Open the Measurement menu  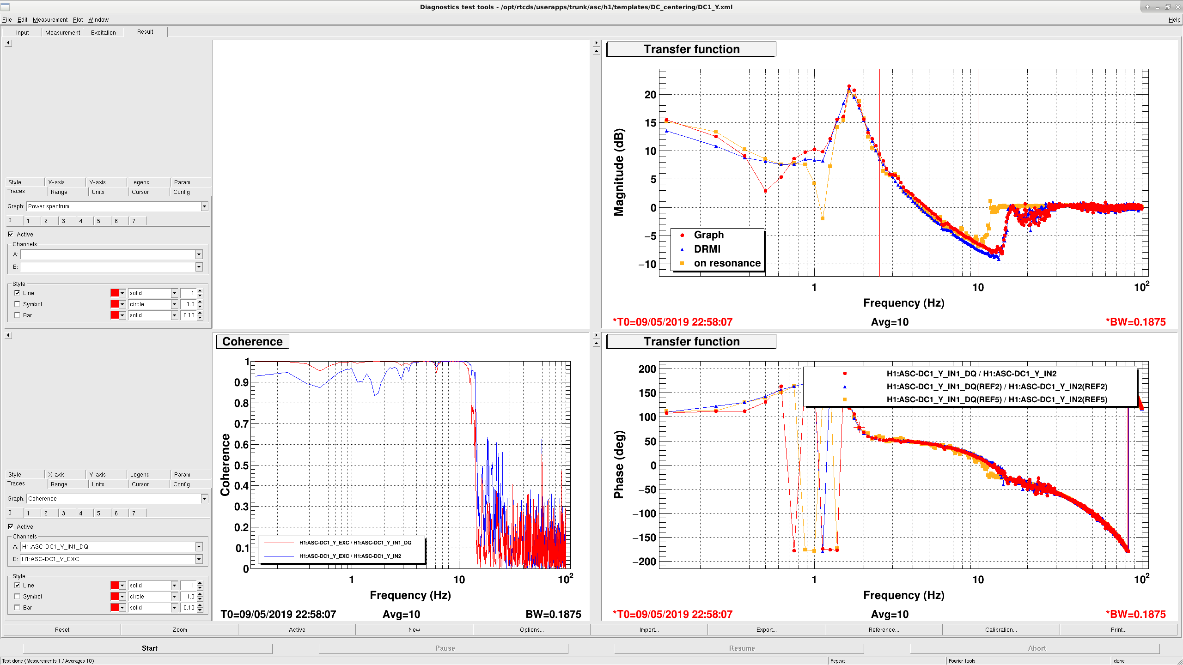(x=50, y=20)
